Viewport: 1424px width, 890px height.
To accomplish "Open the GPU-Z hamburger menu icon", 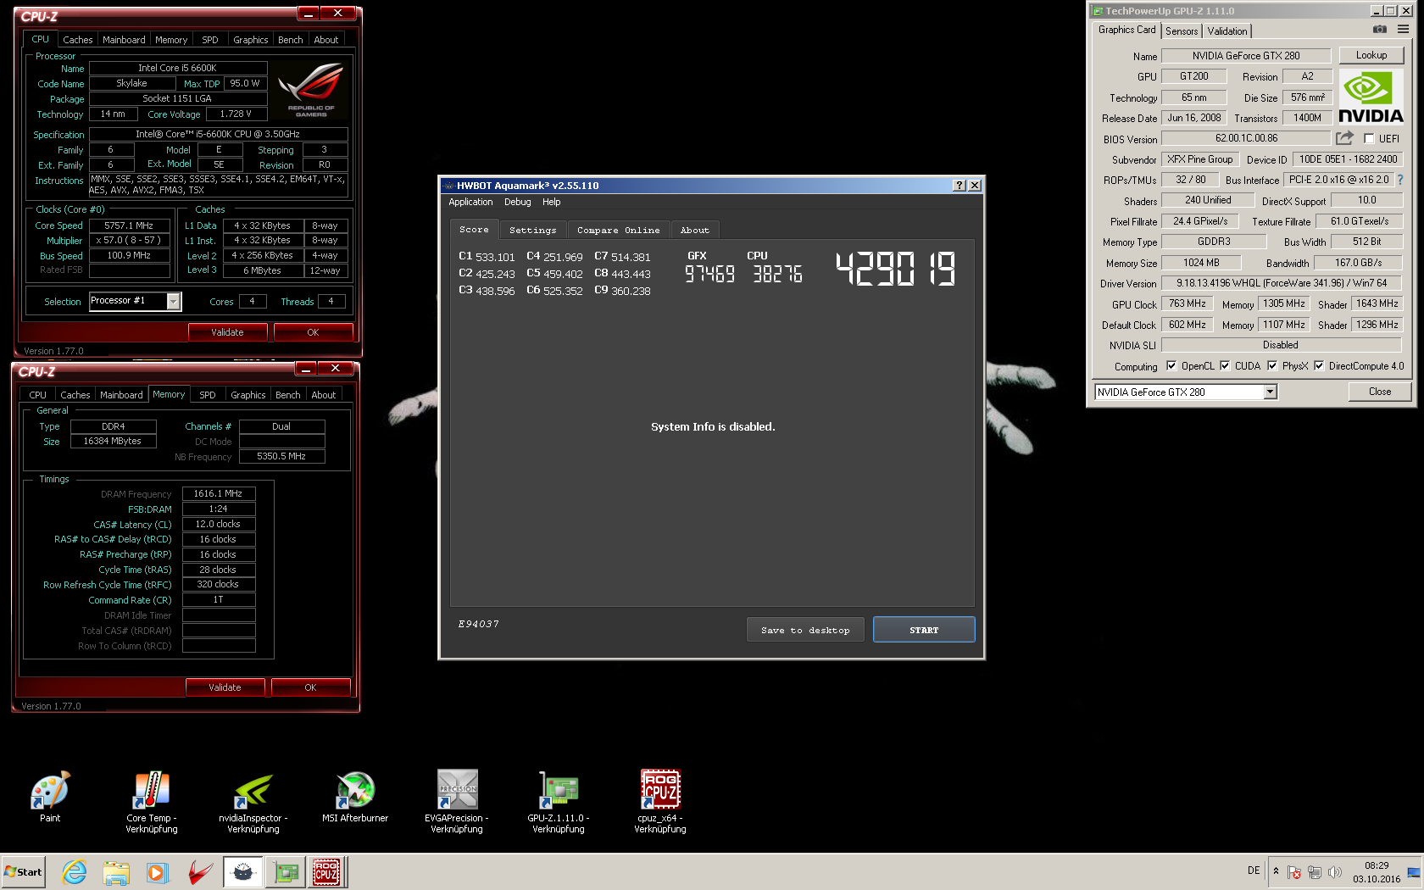I will click(x=1404, y=30).
